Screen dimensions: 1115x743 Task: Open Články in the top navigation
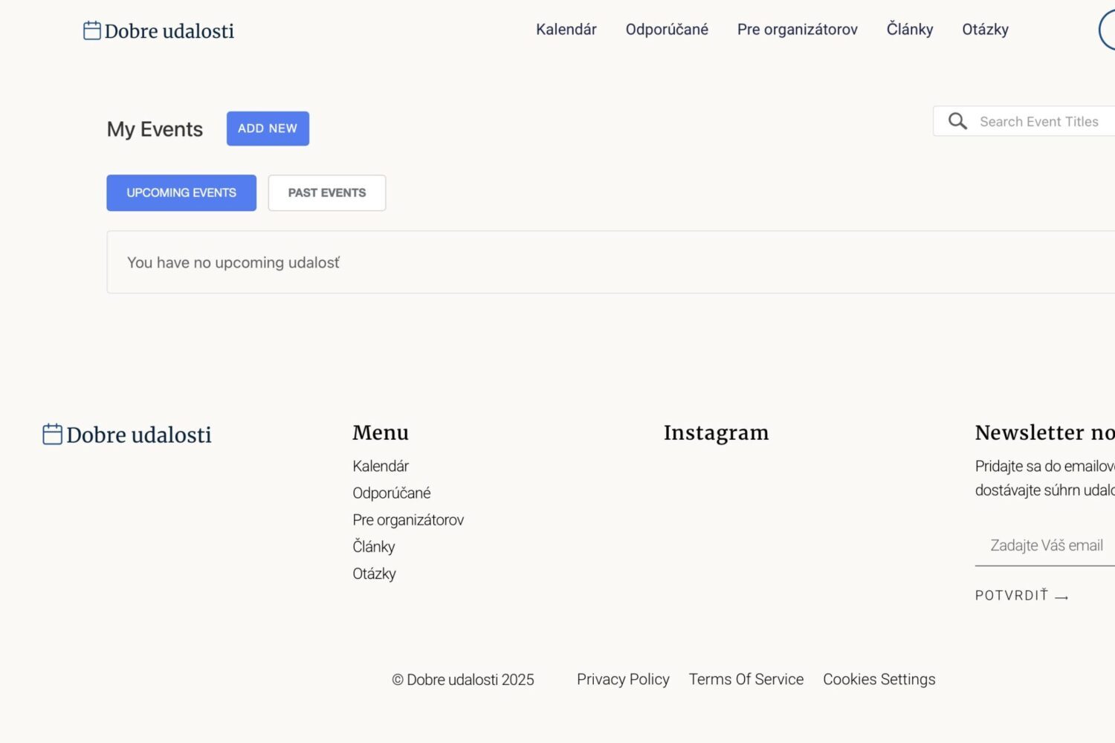coord(910,30)
